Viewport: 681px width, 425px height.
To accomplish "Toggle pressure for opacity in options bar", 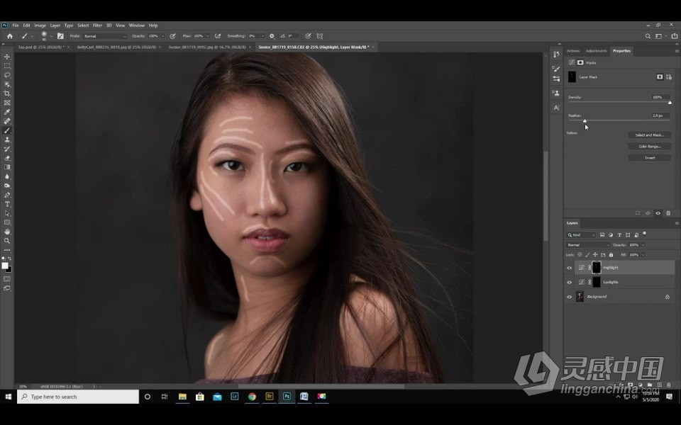I will click(172, 36).
